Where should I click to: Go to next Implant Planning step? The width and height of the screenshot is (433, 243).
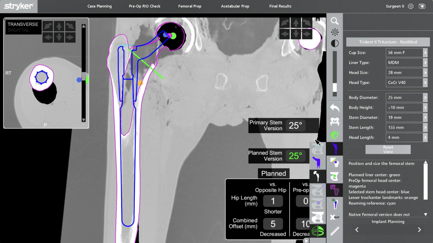point(419,230)
